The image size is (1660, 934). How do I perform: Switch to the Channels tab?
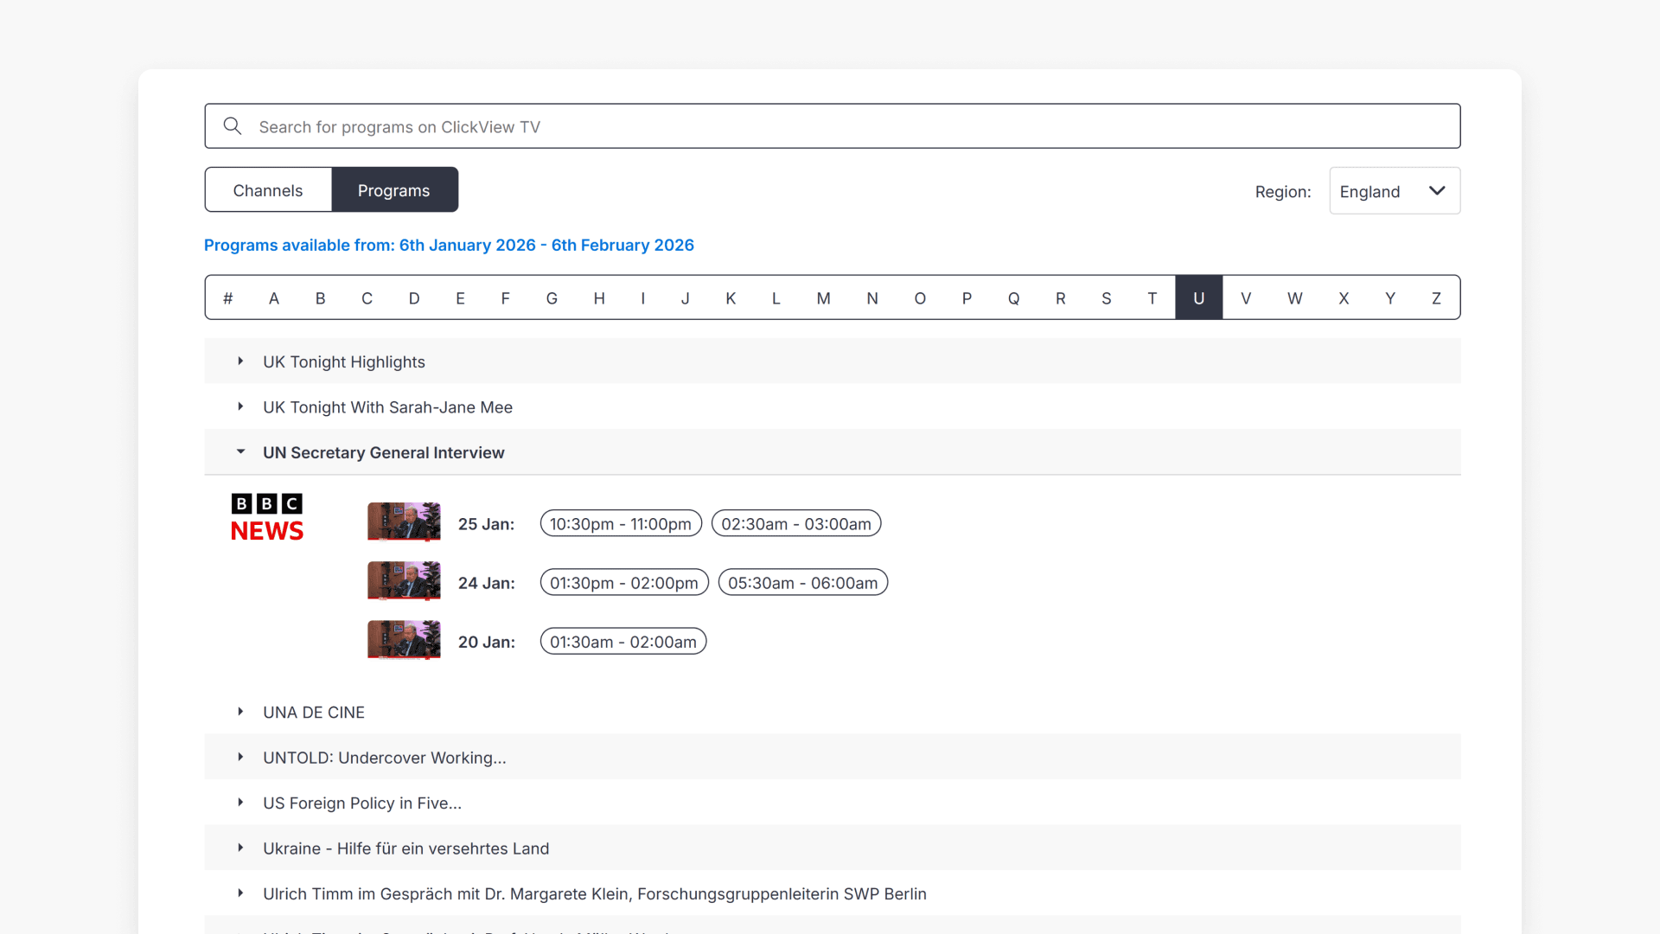pos(268,190)
